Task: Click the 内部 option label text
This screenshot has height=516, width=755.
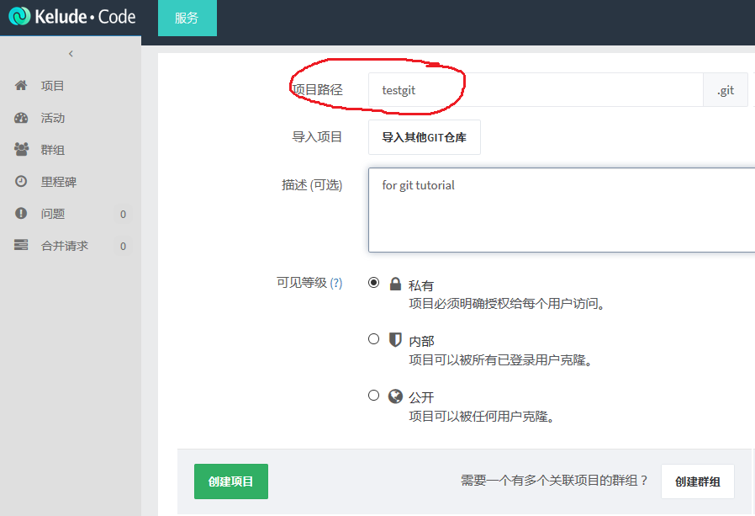Action: pyautogui.click(x=421, y=342)
